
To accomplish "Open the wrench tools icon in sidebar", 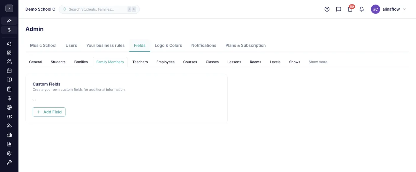I will click(x=9, y=163).
